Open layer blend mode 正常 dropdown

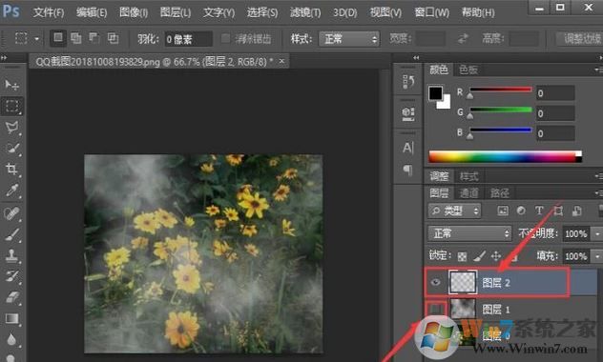pyautogui.click(x=470, y=233)
